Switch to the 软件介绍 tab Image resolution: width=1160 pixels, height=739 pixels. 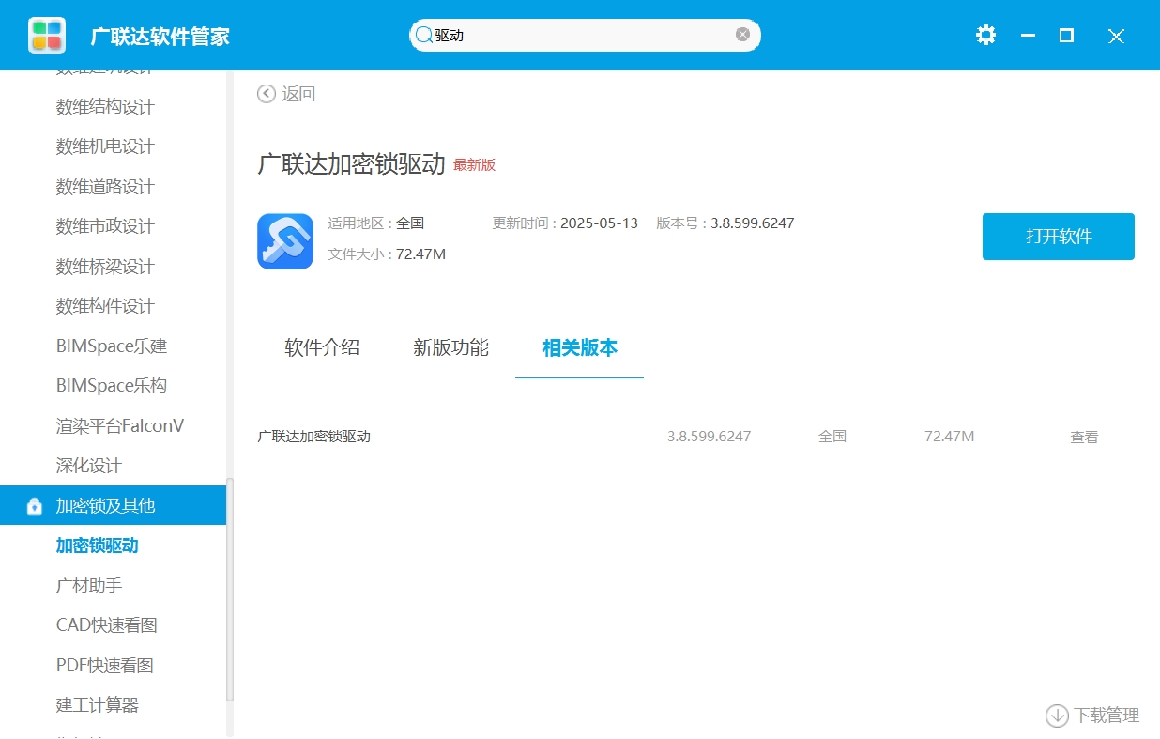[x=322, y=347]
